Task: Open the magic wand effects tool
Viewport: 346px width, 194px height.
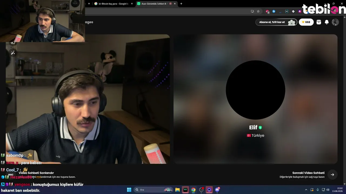Action: coord(13,53)
